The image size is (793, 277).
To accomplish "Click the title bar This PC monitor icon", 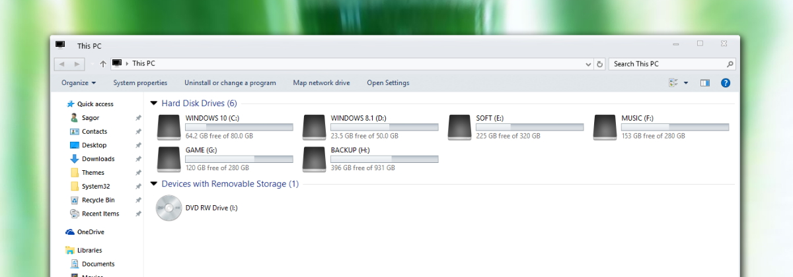I will [61, 45].
